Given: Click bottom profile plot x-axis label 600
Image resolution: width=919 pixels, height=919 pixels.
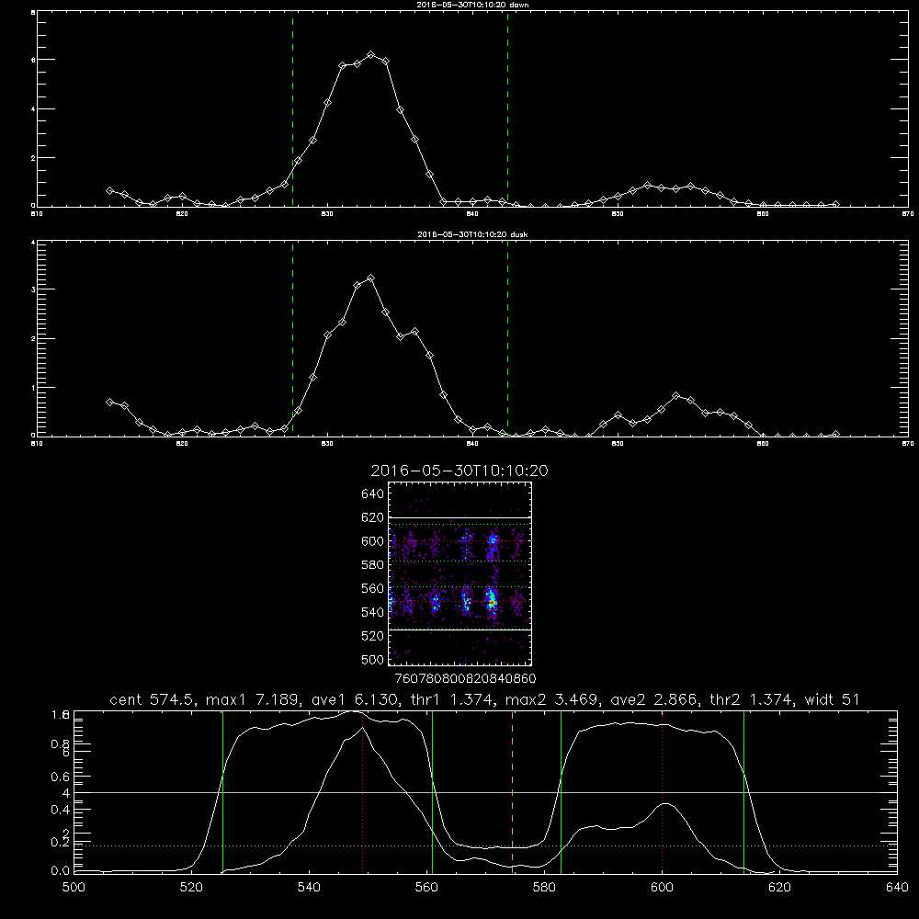Looking at the screenshot, I should tap(663, 888).
